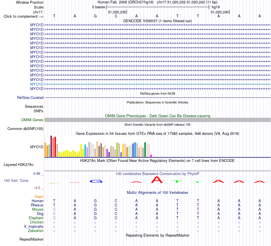Click the Mouse alignment row label

pyautogui.click(x=38, y=210)
